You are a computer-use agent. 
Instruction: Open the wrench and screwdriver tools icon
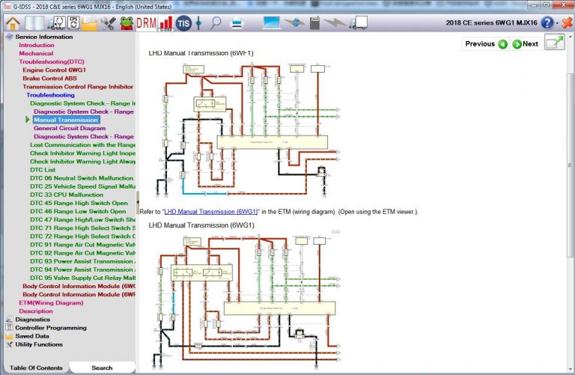[x=107, y=22]
